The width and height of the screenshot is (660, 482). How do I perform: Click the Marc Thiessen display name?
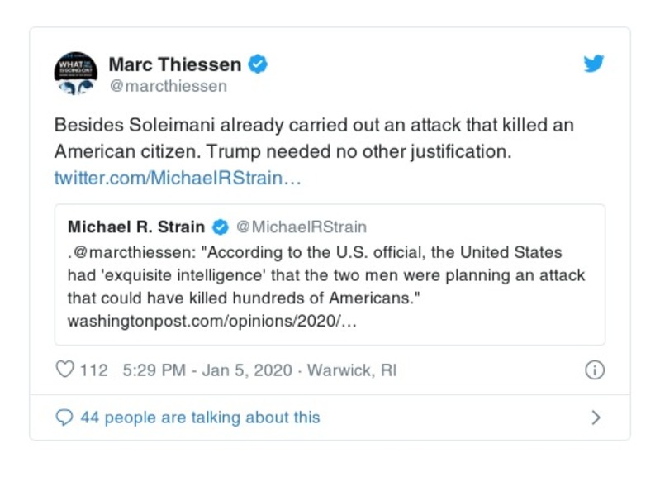(175, 64)
